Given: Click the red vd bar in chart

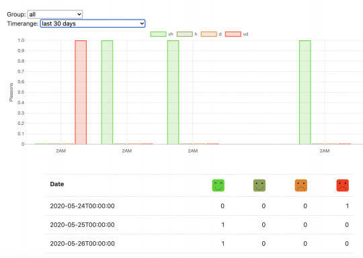Looking at the screenshot, I should (81, 92).
